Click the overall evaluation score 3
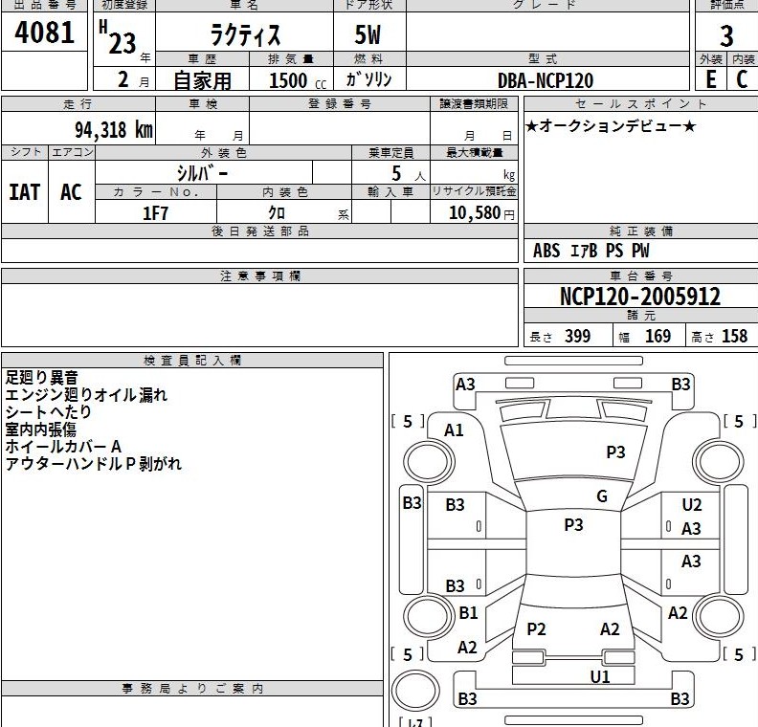Screen dimensions: 758x727 (726, 36)
